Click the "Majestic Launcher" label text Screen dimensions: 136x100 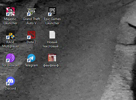coord(10,21)
